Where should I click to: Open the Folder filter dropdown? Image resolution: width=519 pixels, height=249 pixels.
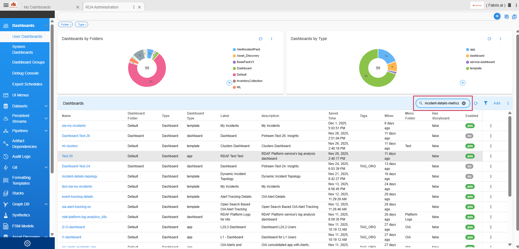click(65, 25)
